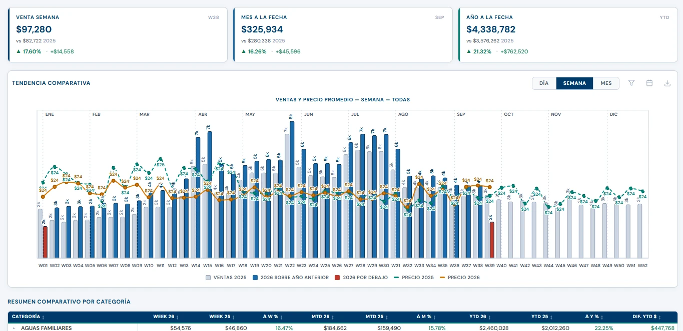Open the MES A LA FECHA card

pyautogui.click(x=343, y=34)
